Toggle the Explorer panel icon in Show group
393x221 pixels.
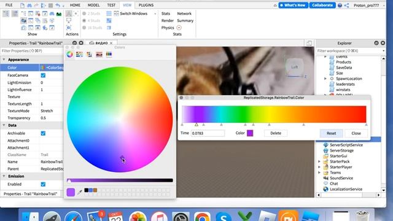coord(6,14)
